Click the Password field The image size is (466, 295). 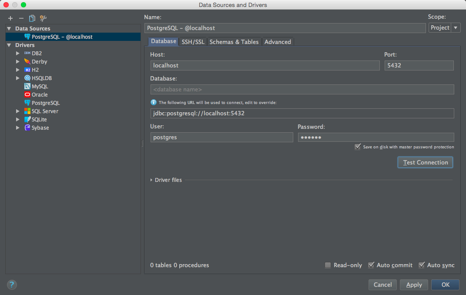[376, 137]
